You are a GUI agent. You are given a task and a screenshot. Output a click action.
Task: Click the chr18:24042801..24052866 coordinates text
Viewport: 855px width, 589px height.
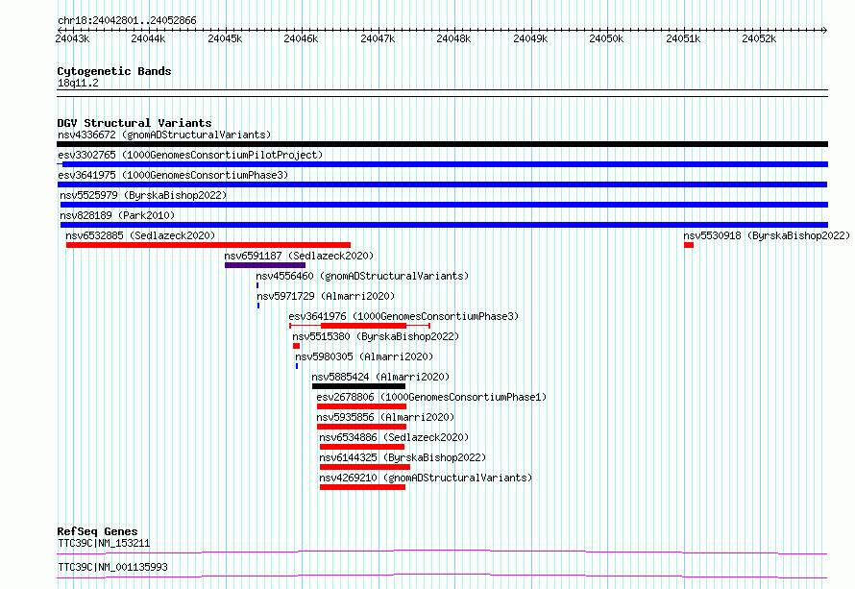(127, 21)
